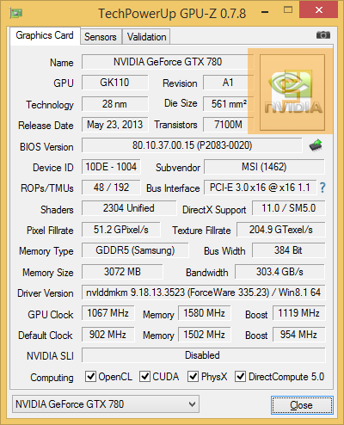Click DirectX Support value 11.0 / SM5.0

pos(289,208)
